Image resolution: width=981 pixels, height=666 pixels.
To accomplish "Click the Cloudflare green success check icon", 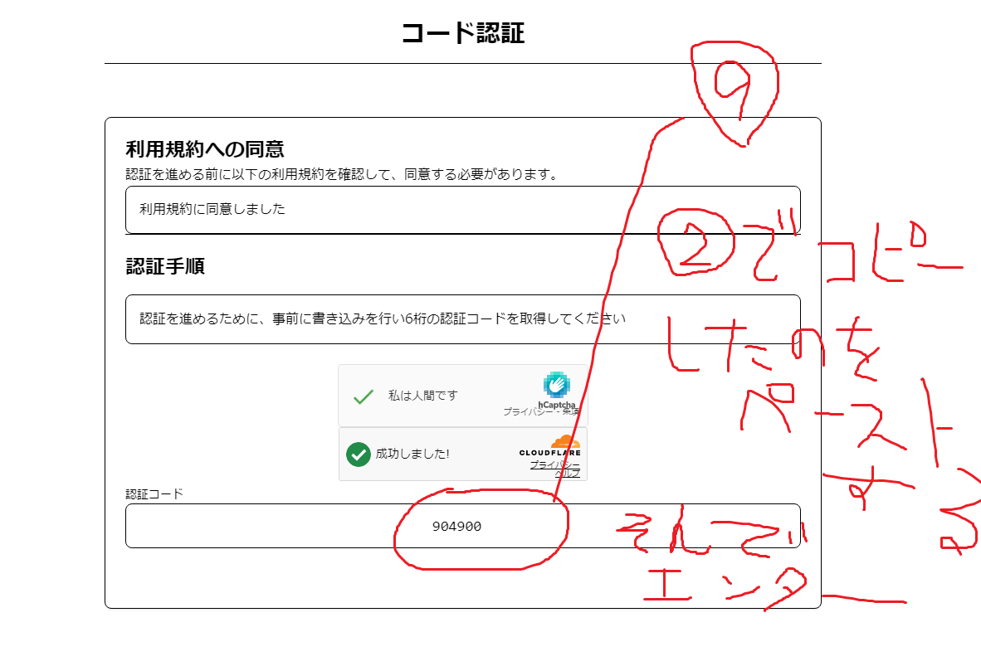I will [x=358, y=455].
